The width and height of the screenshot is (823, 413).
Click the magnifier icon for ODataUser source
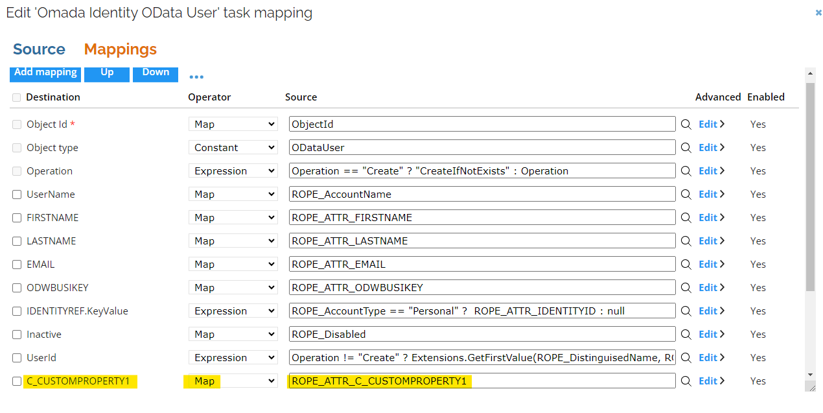686,148
